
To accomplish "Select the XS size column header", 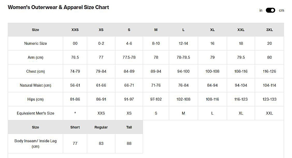I will pos(101,30).
